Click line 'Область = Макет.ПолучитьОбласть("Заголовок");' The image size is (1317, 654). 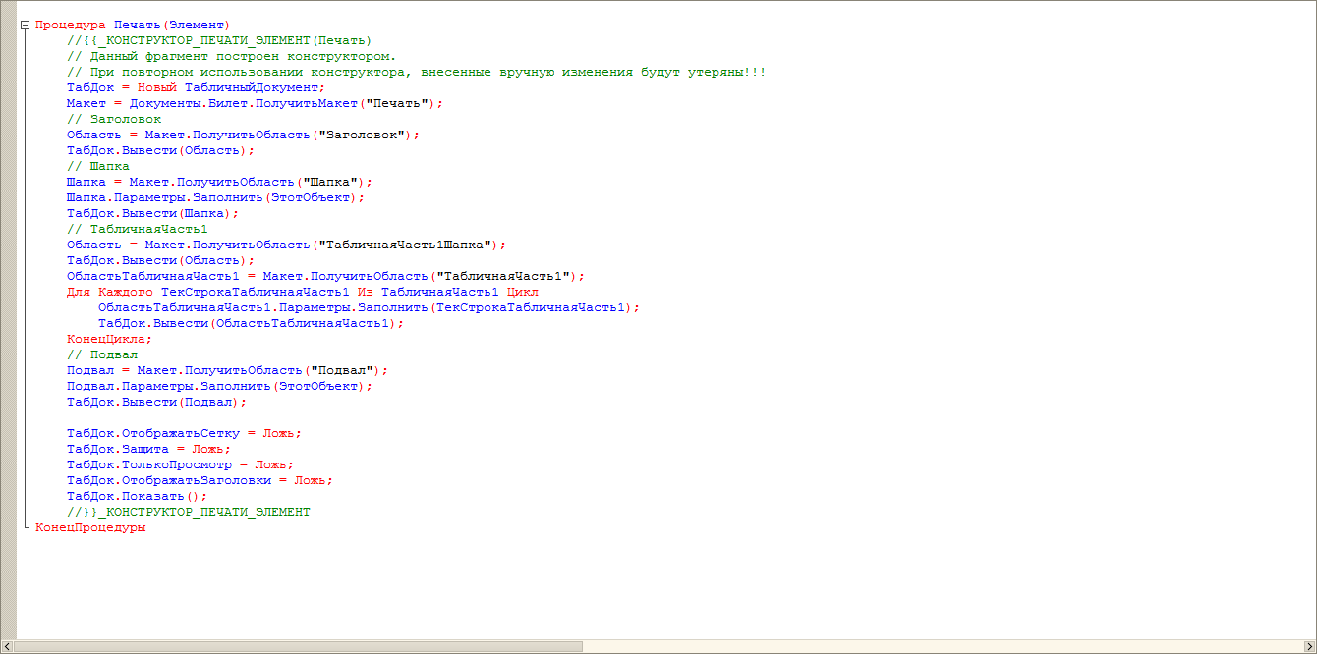(243, 136)
